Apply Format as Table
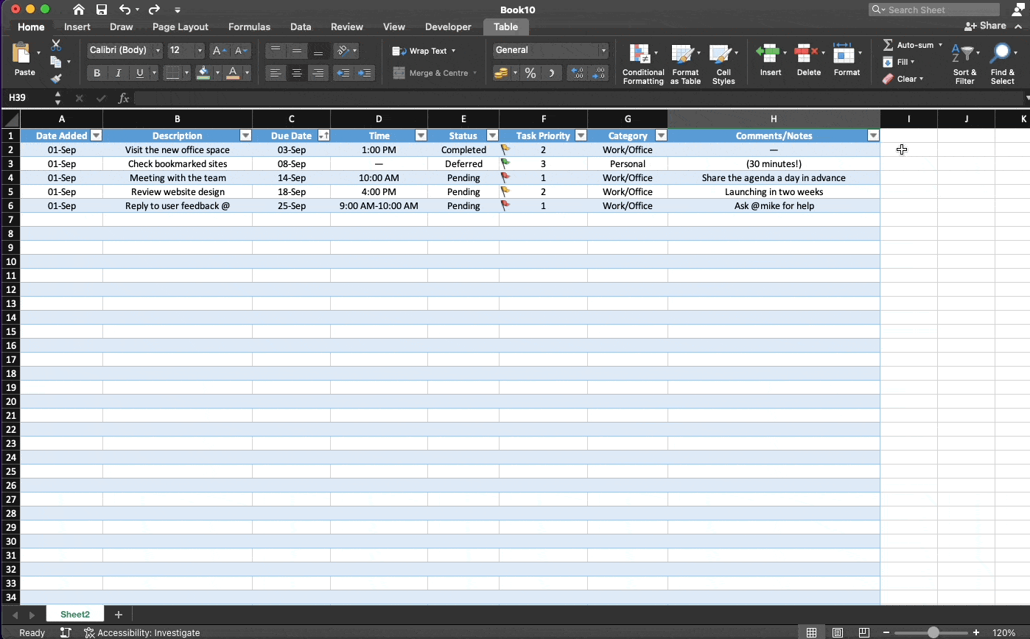This screenshot has height=639, width=1030. [x=685, y=63]
